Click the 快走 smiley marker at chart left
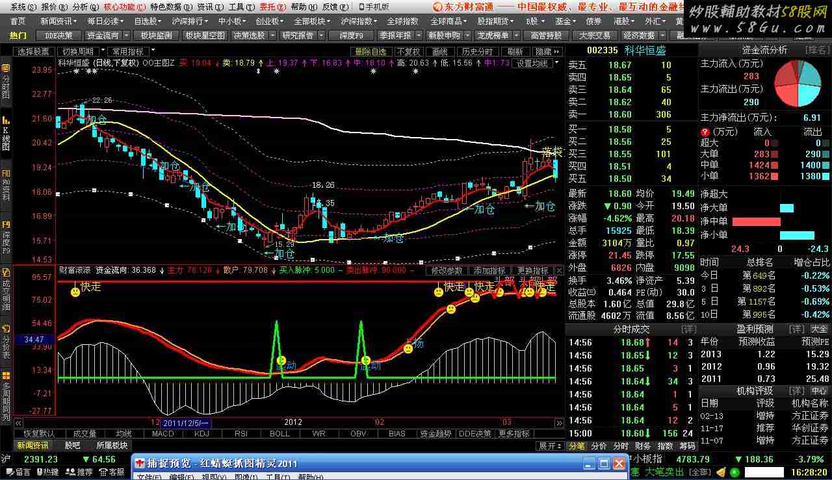This screenshot has height=480, width=832. [75, 292]
